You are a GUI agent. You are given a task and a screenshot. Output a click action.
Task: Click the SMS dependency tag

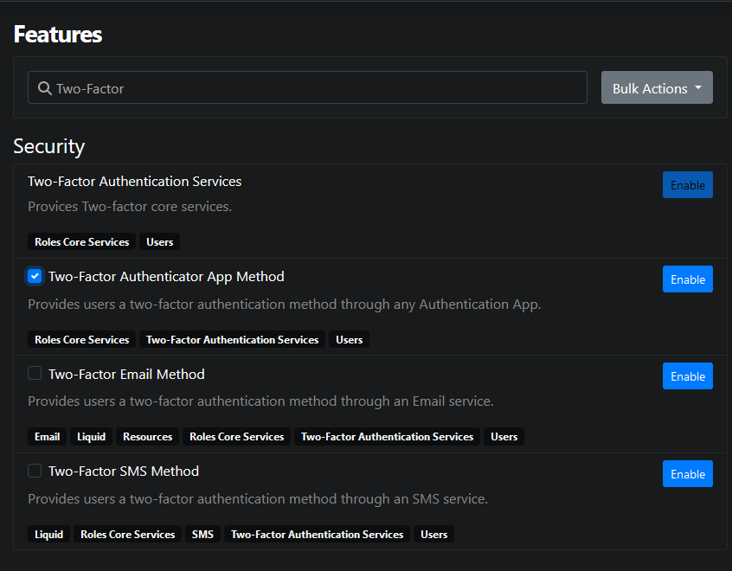(x=202, y=534)
